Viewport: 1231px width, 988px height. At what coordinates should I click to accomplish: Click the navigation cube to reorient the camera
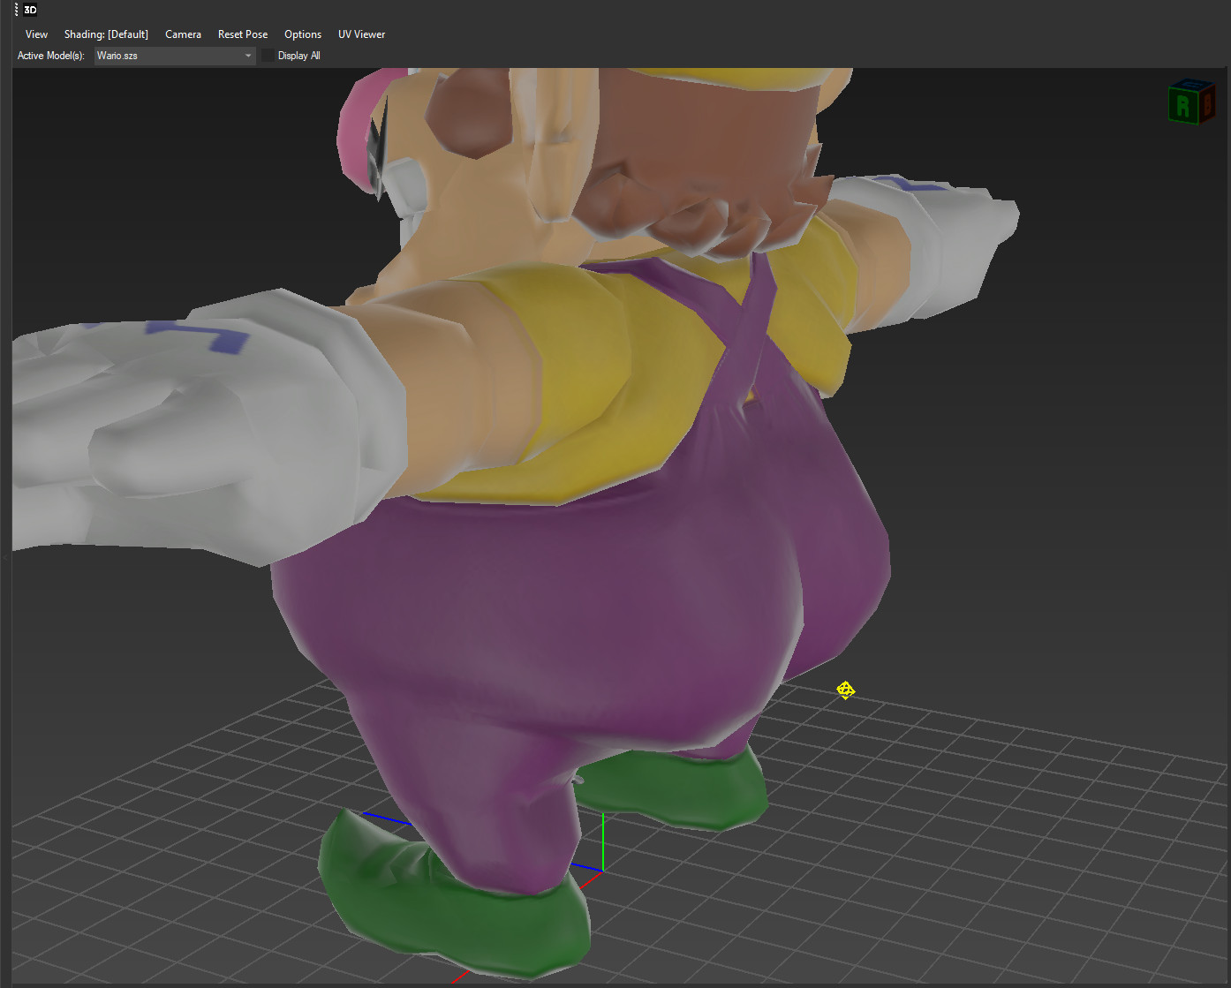pyautogui.click(x=1191, y=101)
